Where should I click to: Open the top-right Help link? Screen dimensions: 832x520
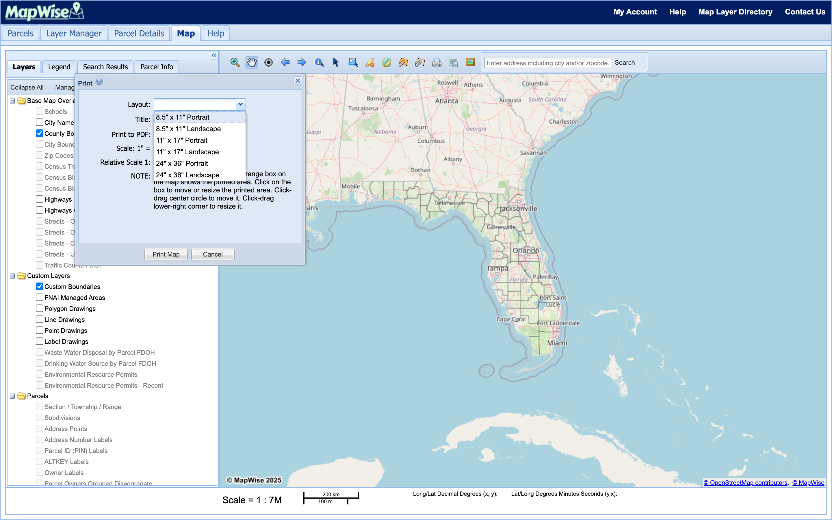click(x=677, y=12)
